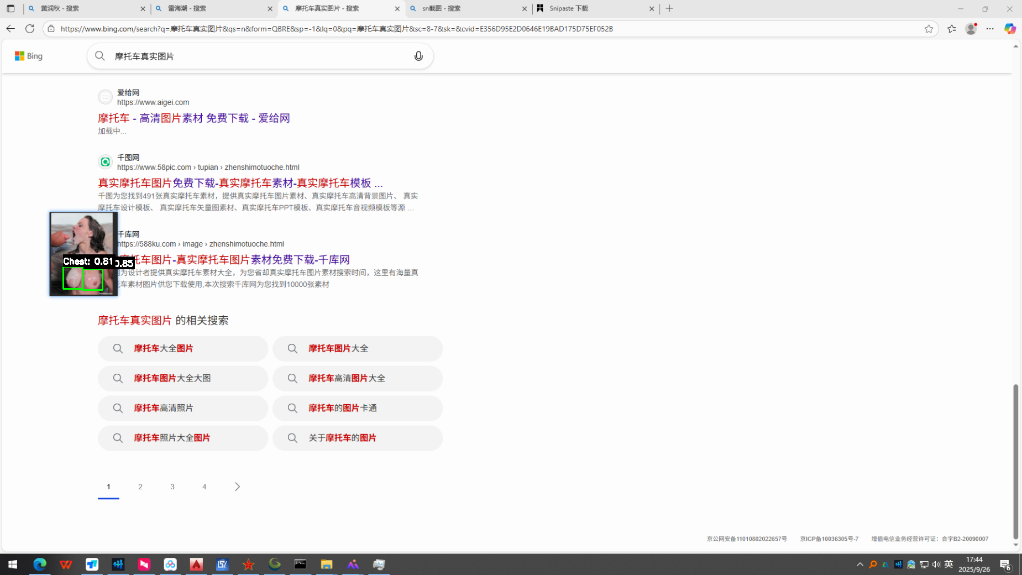Image resolution: width=1022 pixels, height=575 pixels.
Task: Add this page to favorites star
Action: (x=929, y=29)
